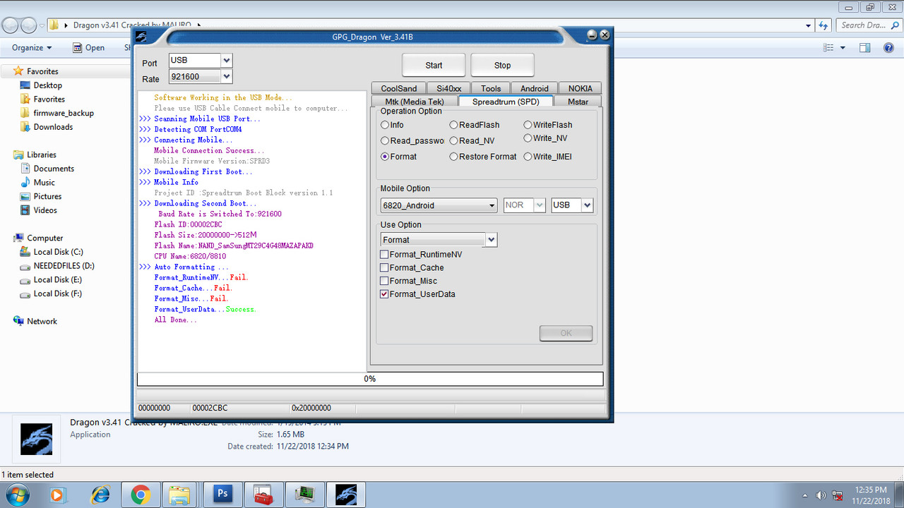Click the Dragon app icon on taskbar

point(346,494)
